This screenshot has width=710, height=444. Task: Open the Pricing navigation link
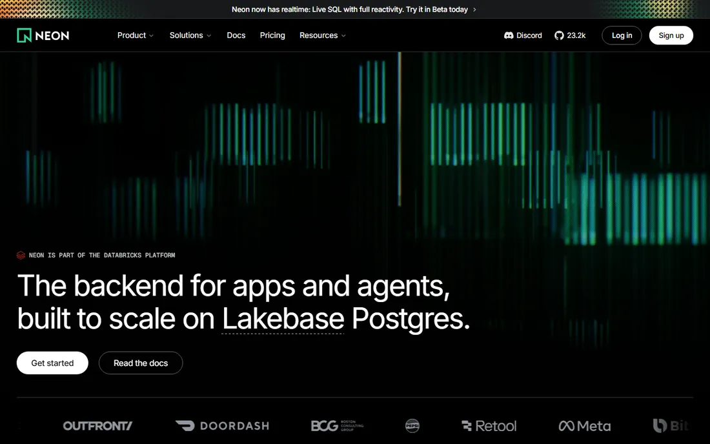[x=272, y=35]
